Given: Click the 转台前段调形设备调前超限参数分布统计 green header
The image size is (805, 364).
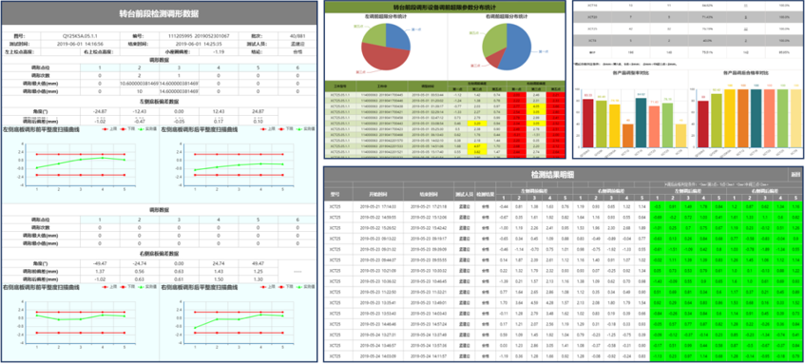Looking at the screenshot, I should point(444,8).
